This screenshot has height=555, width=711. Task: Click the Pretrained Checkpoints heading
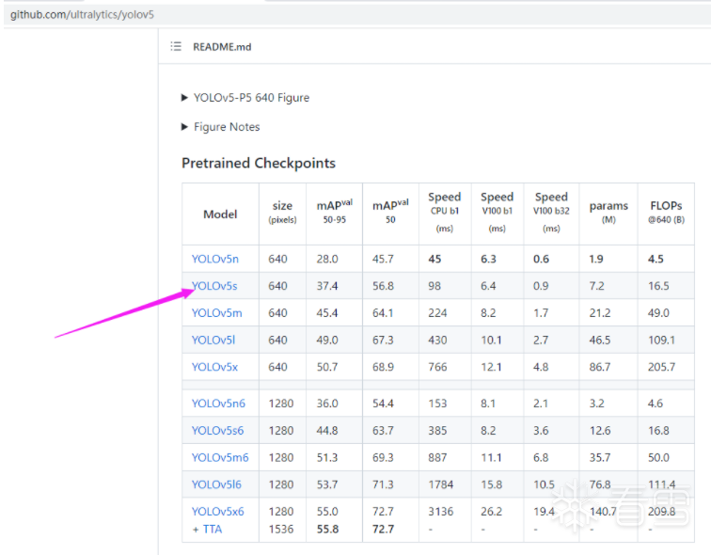259,163
